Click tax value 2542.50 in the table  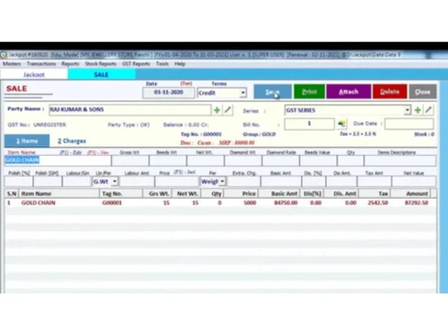click(378, 202)
